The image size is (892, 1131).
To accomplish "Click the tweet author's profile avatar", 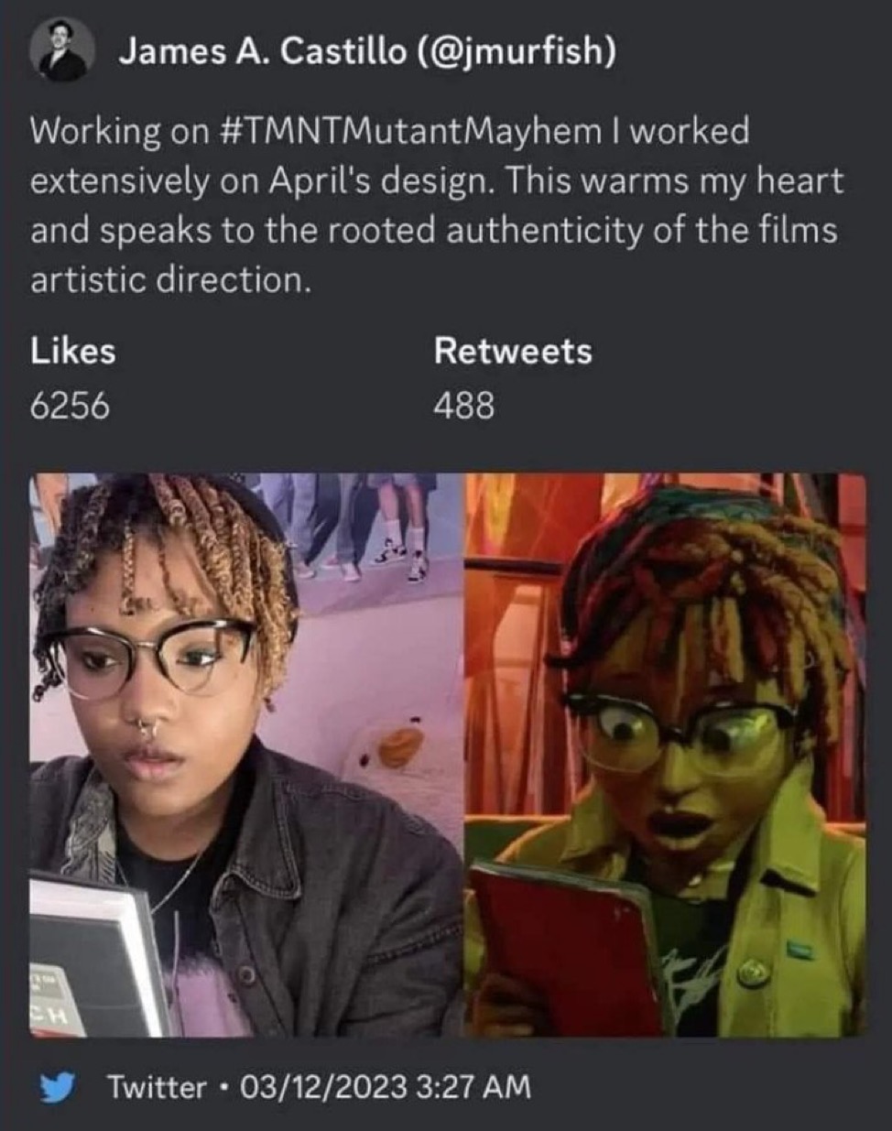I will coord(62,51).
